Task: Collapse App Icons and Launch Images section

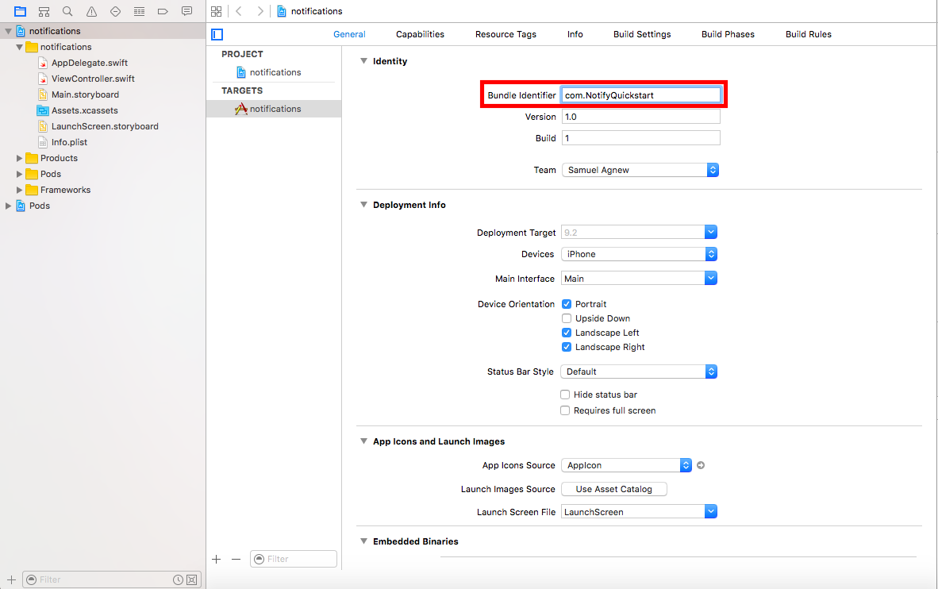Action: click(363, 441)
